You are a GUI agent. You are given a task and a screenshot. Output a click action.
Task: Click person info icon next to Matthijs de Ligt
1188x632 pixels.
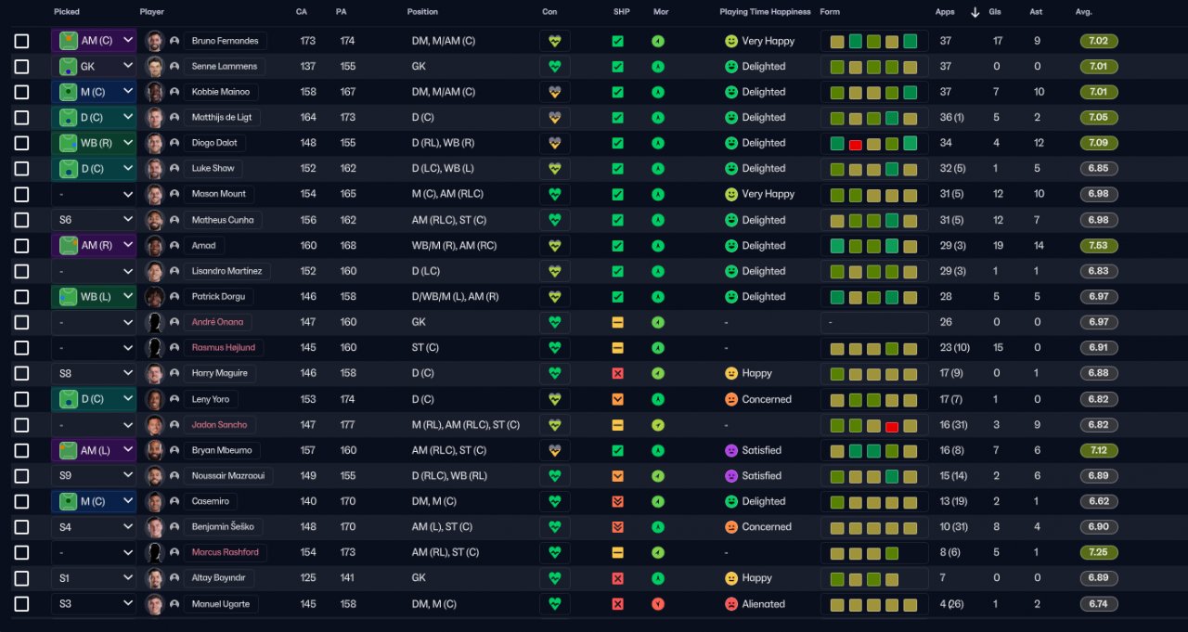click(174, 118)
